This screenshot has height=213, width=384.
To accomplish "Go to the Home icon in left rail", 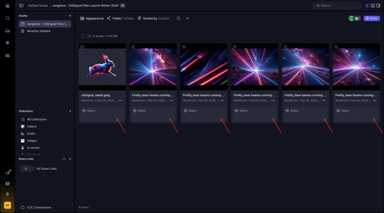I will pos(8,6).
